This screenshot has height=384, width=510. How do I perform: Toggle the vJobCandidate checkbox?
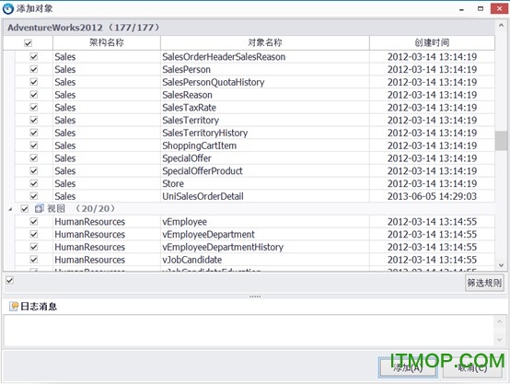pyautogui.click(x=34, y=260)
